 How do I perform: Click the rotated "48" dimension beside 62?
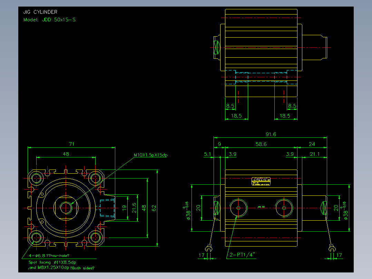144,208
